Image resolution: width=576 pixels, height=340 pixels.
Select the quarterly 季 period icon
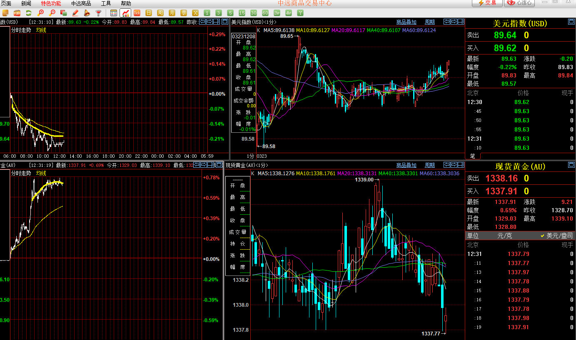coord(184,13)
